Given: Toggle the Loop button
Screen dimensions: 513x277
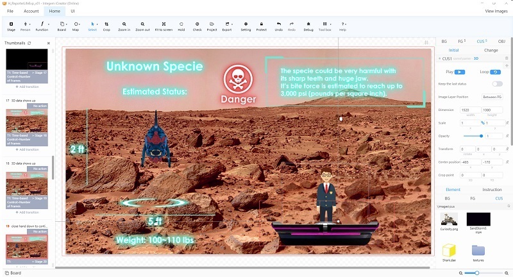Looking at the screenshot, I should point(495,72).
